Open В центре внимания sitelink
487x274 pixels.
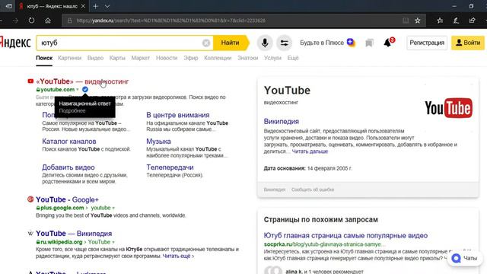178,115
